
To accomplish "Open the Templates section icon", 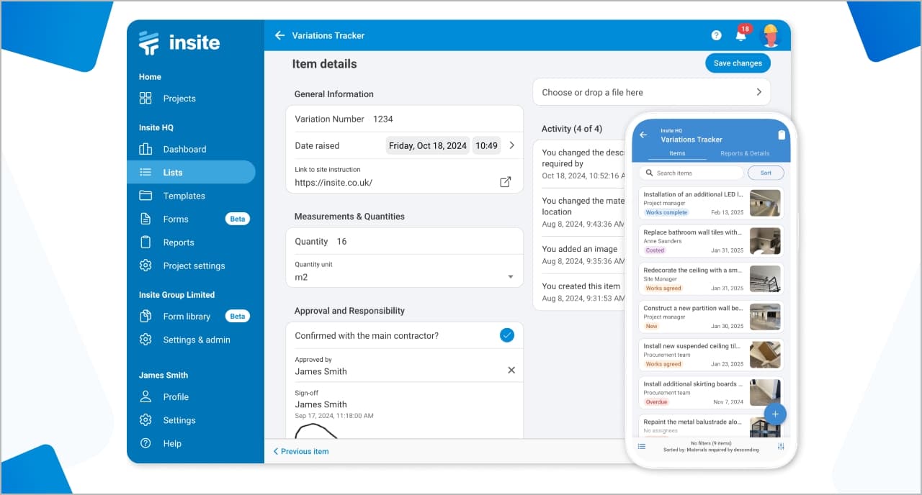I will pyautogui.click(x=147, y=195).
